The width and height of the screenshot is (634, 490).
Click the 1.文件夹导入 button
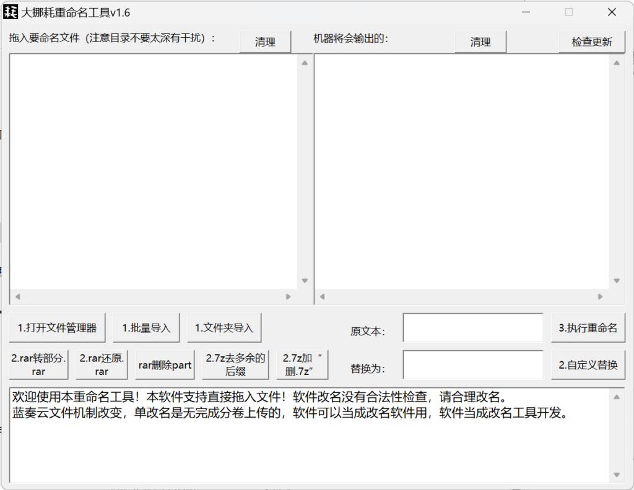coord(224,328)
